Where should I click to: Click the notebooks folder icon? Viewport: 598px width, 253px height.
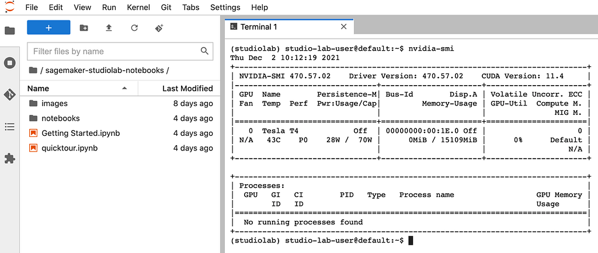pos(33,118)
